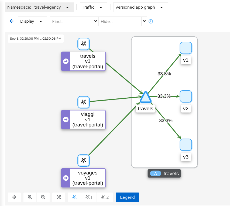Viewport: 230px width, 206px height.
Task: Select the travels service node triangle
Action: pyautogui.click(x=145, y=98)
